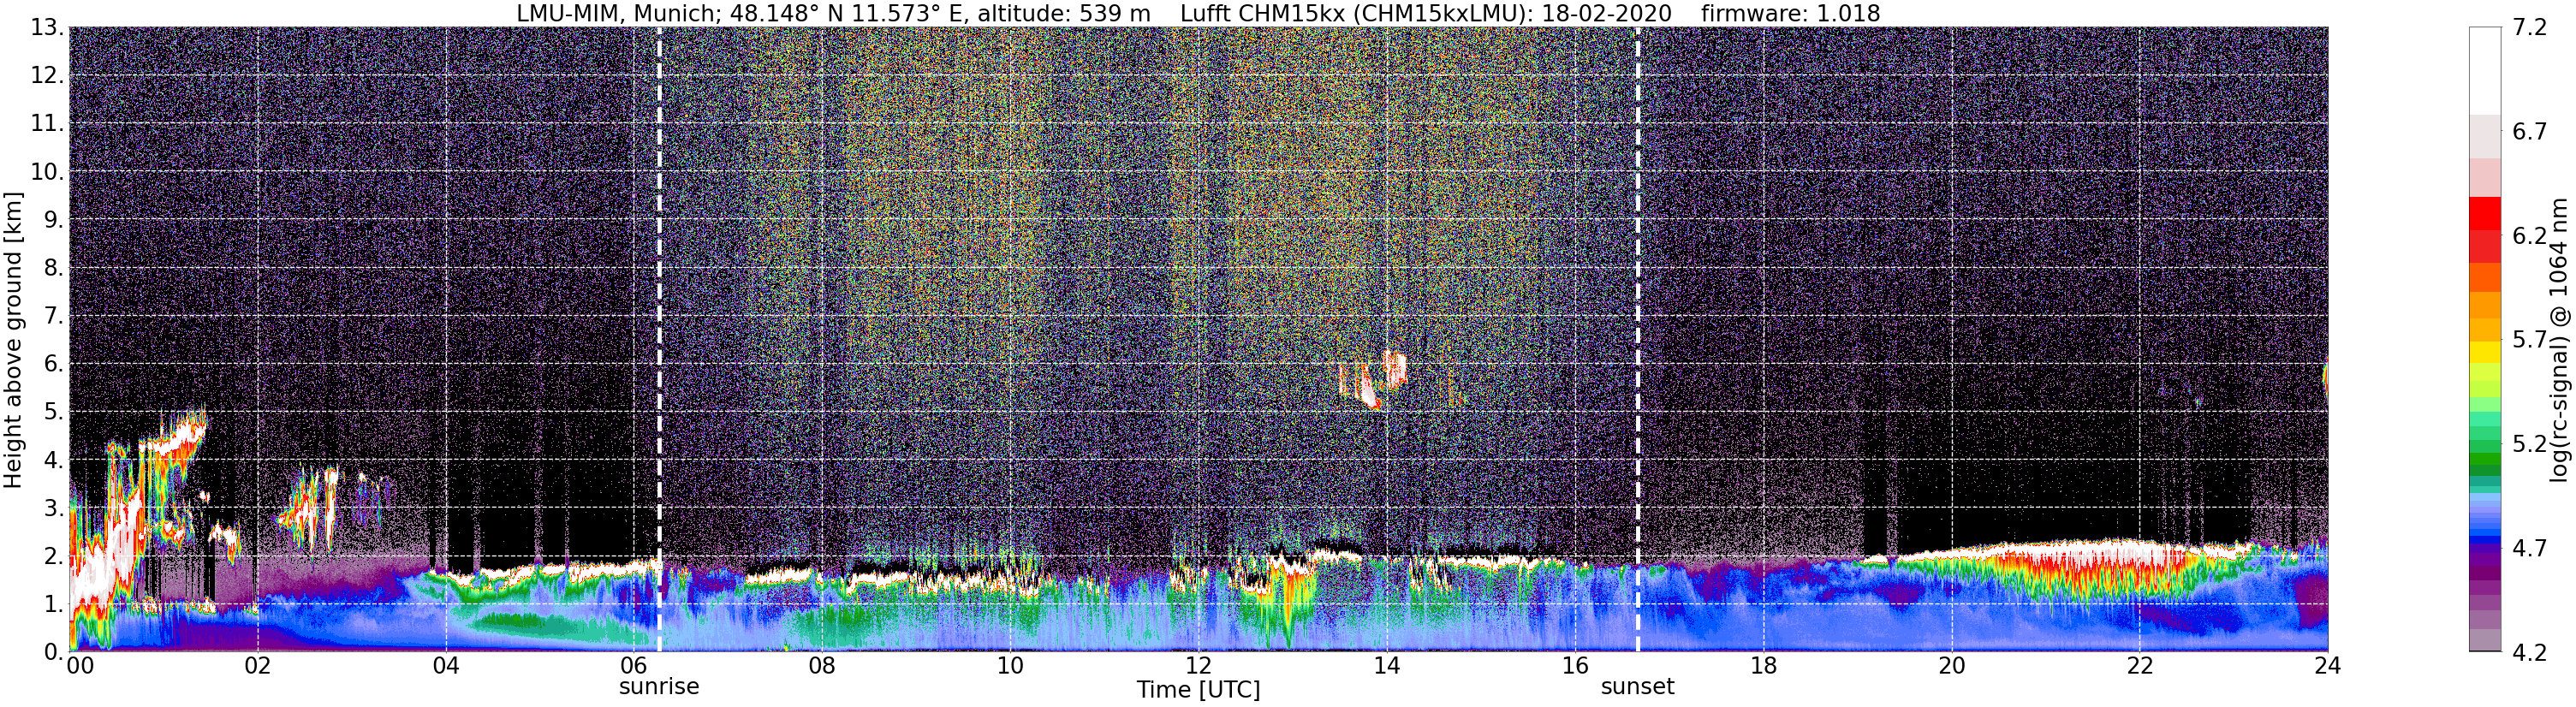Click the colorbar value '6.7'
This screenshot has width=2576, height=707.
(2529, 132)
